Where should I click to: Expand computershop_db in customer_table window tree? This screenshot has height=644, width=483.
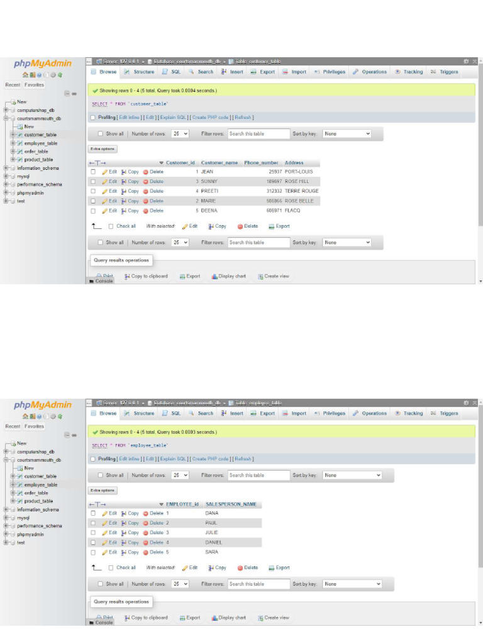[x=6, y=111]
